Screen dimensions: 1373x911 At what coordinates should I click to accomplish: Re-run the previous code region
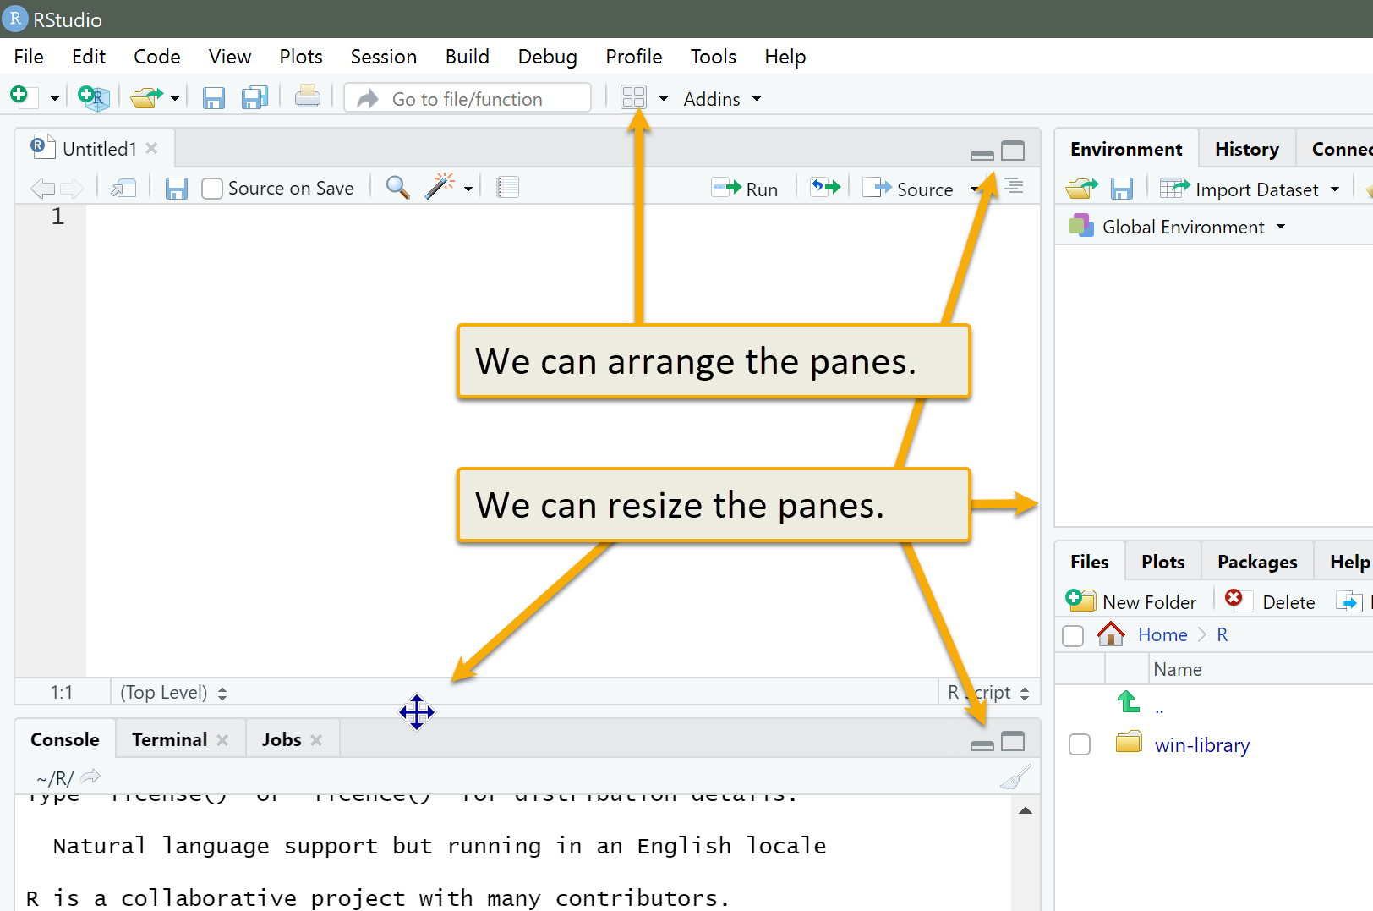click(825, 187)
